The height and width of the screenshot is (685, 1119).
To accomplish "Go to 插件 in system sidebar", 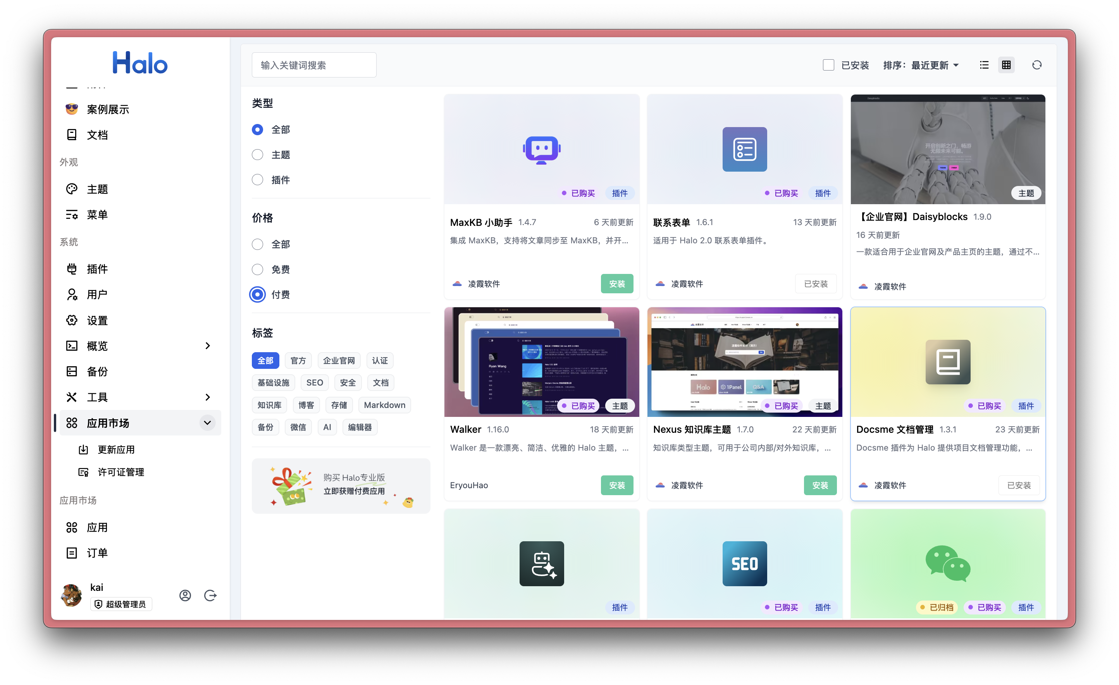I will (97, 269).
